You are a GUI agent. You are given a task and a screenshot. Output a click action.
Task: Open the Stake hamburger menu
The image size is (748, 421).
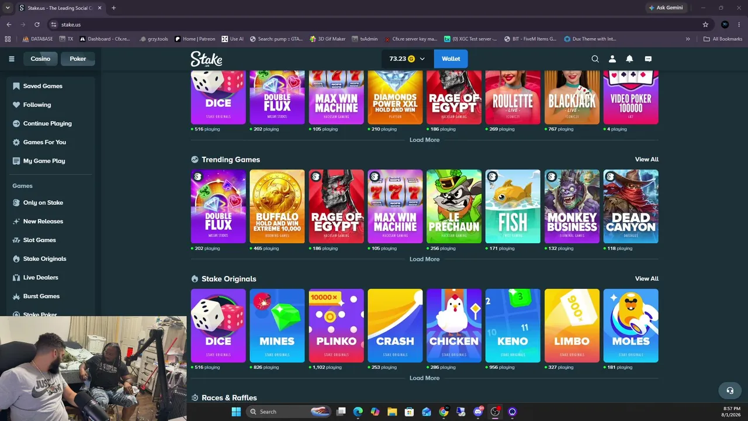11,58
